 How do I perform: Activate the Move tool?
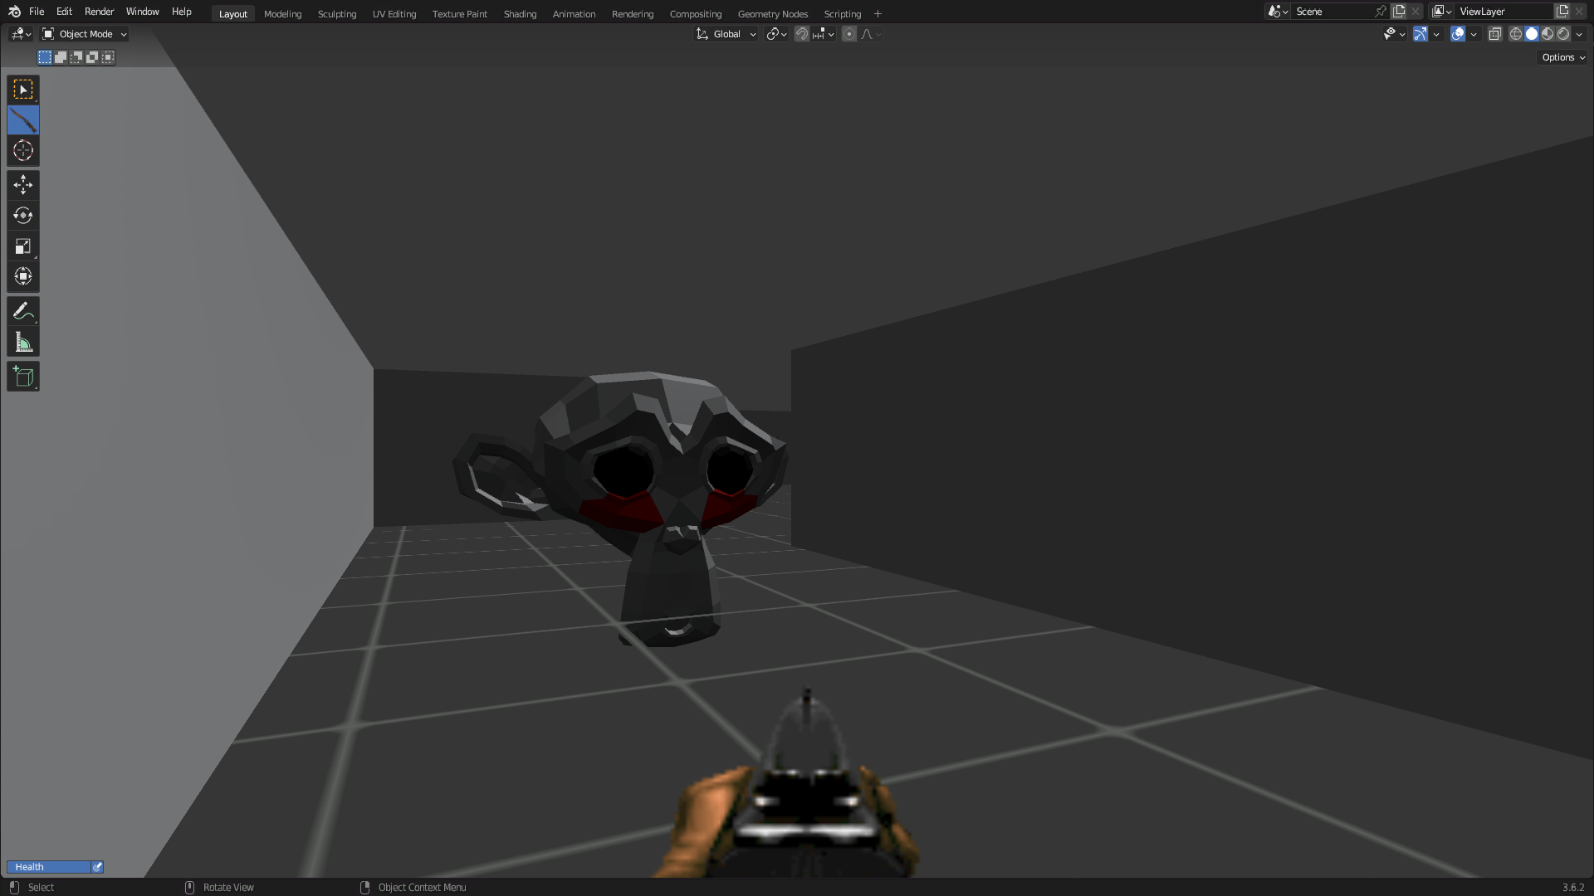pyautogui.click(x=23, y=184)
